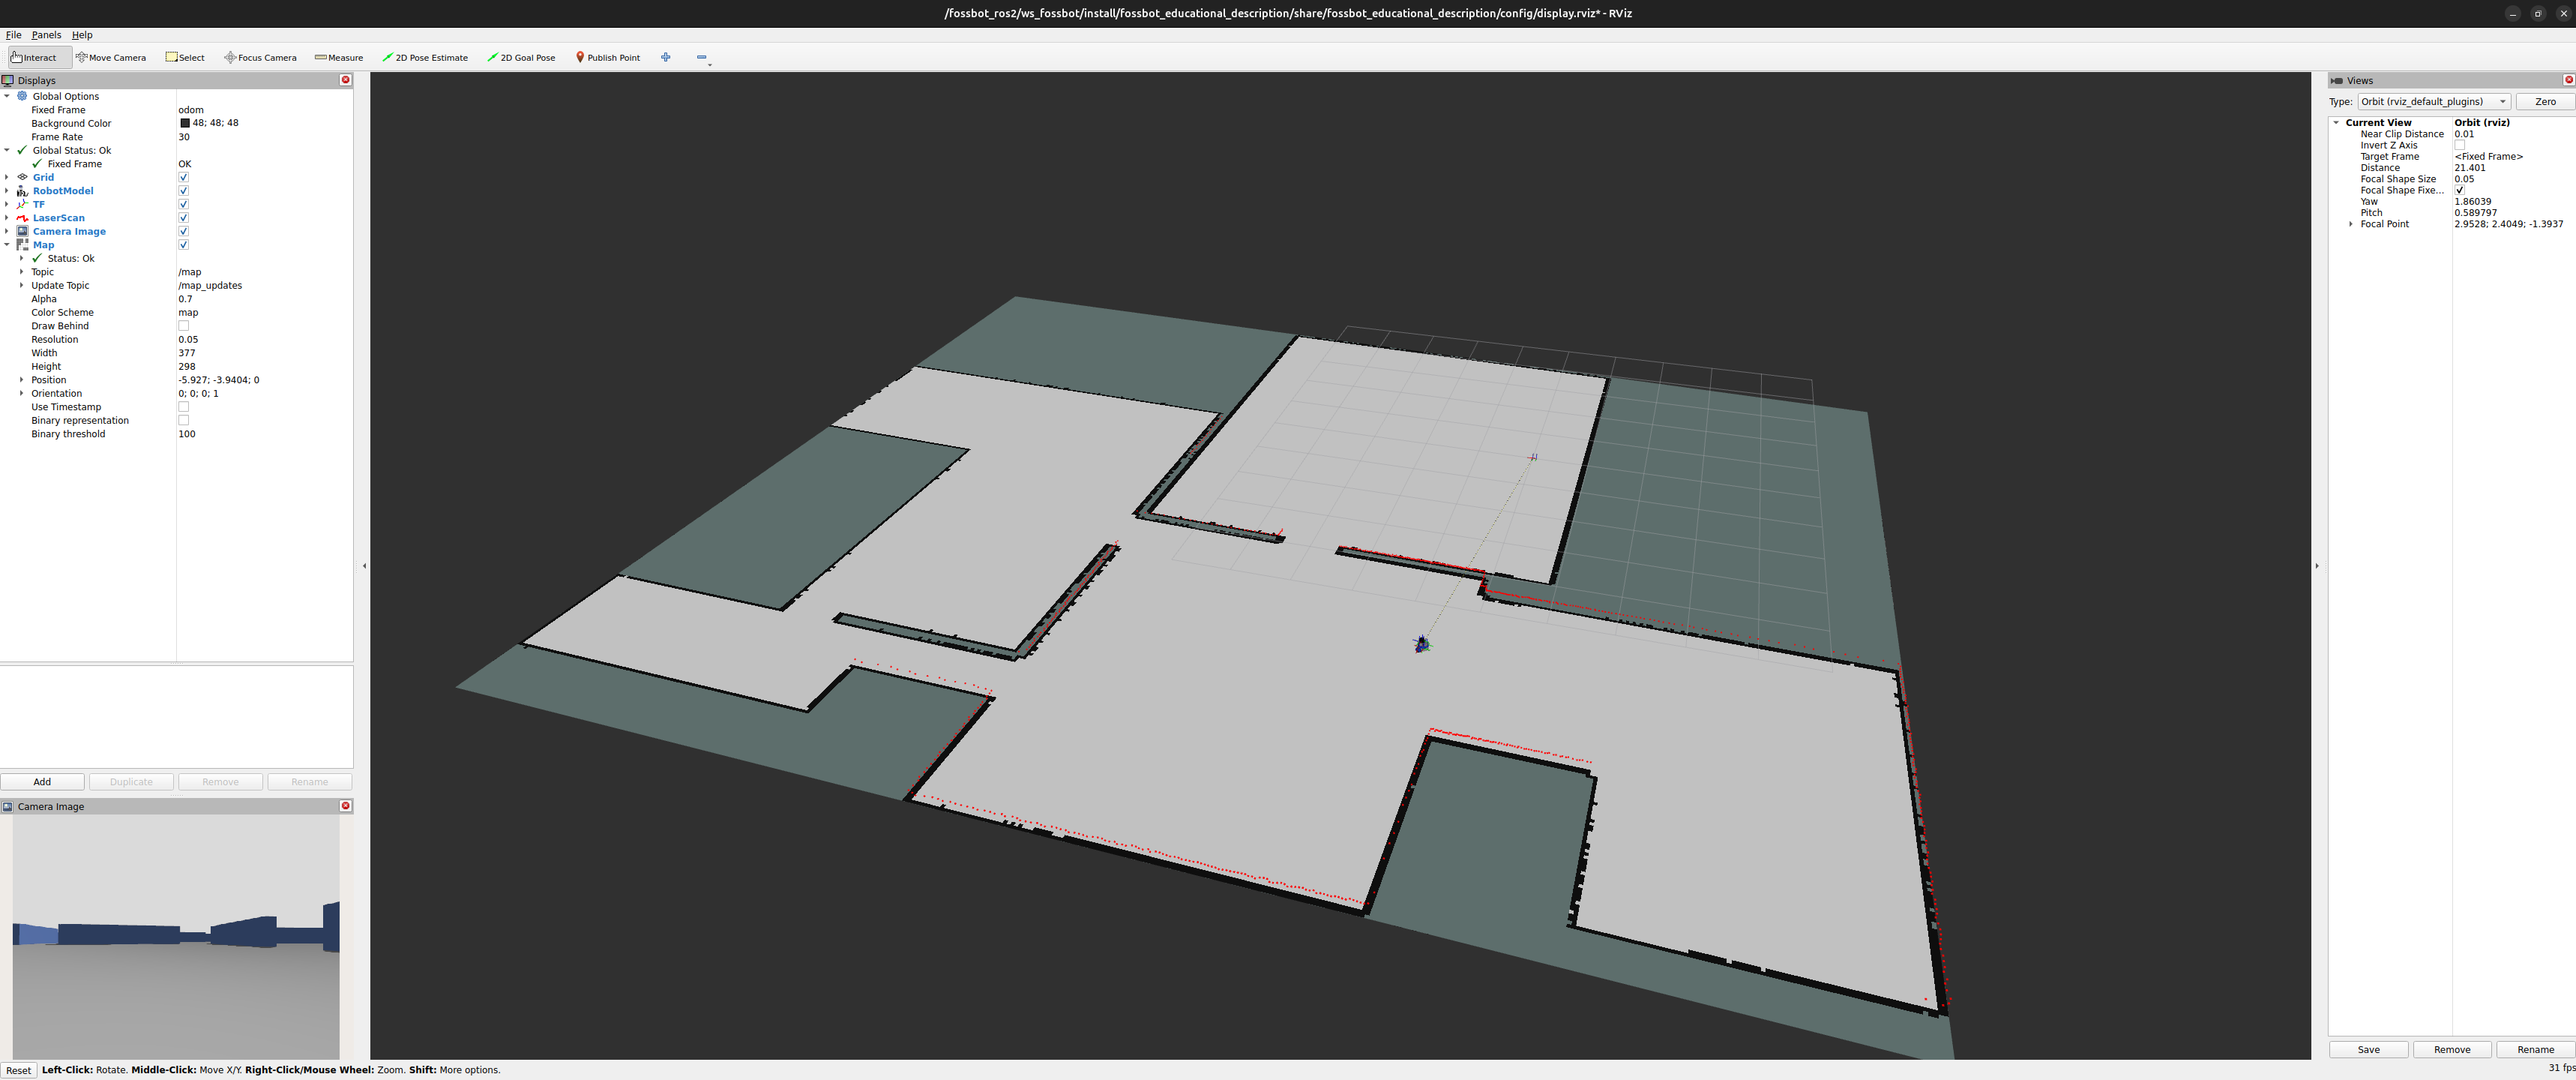2576x1080 pixels.
Task: Choose the Measure tool
Action: coord(339,58)
